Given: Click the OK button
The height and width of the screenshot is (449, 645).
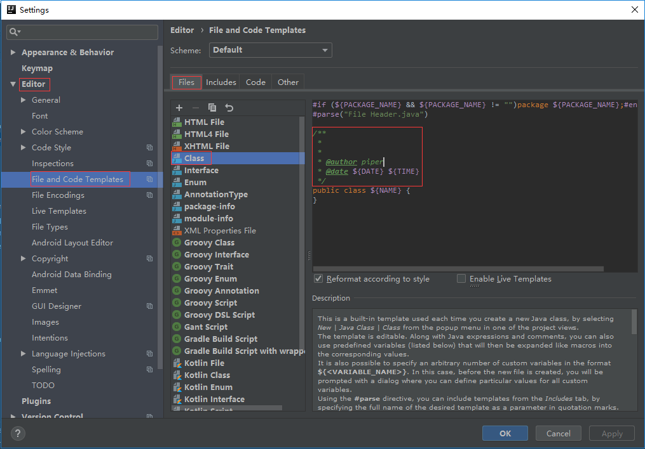Looking at the screenshot, I should pos(505,433).
